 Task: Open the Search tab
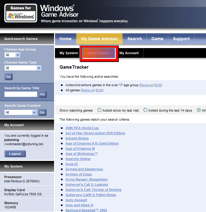click(x=135, y=39)
